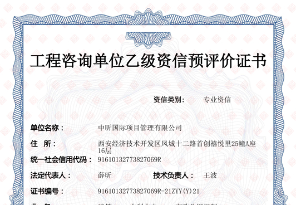Screen dimensions: 296x205
Task: Select the label 统一社会信用代码:
Action: click(x=61, y=160)
